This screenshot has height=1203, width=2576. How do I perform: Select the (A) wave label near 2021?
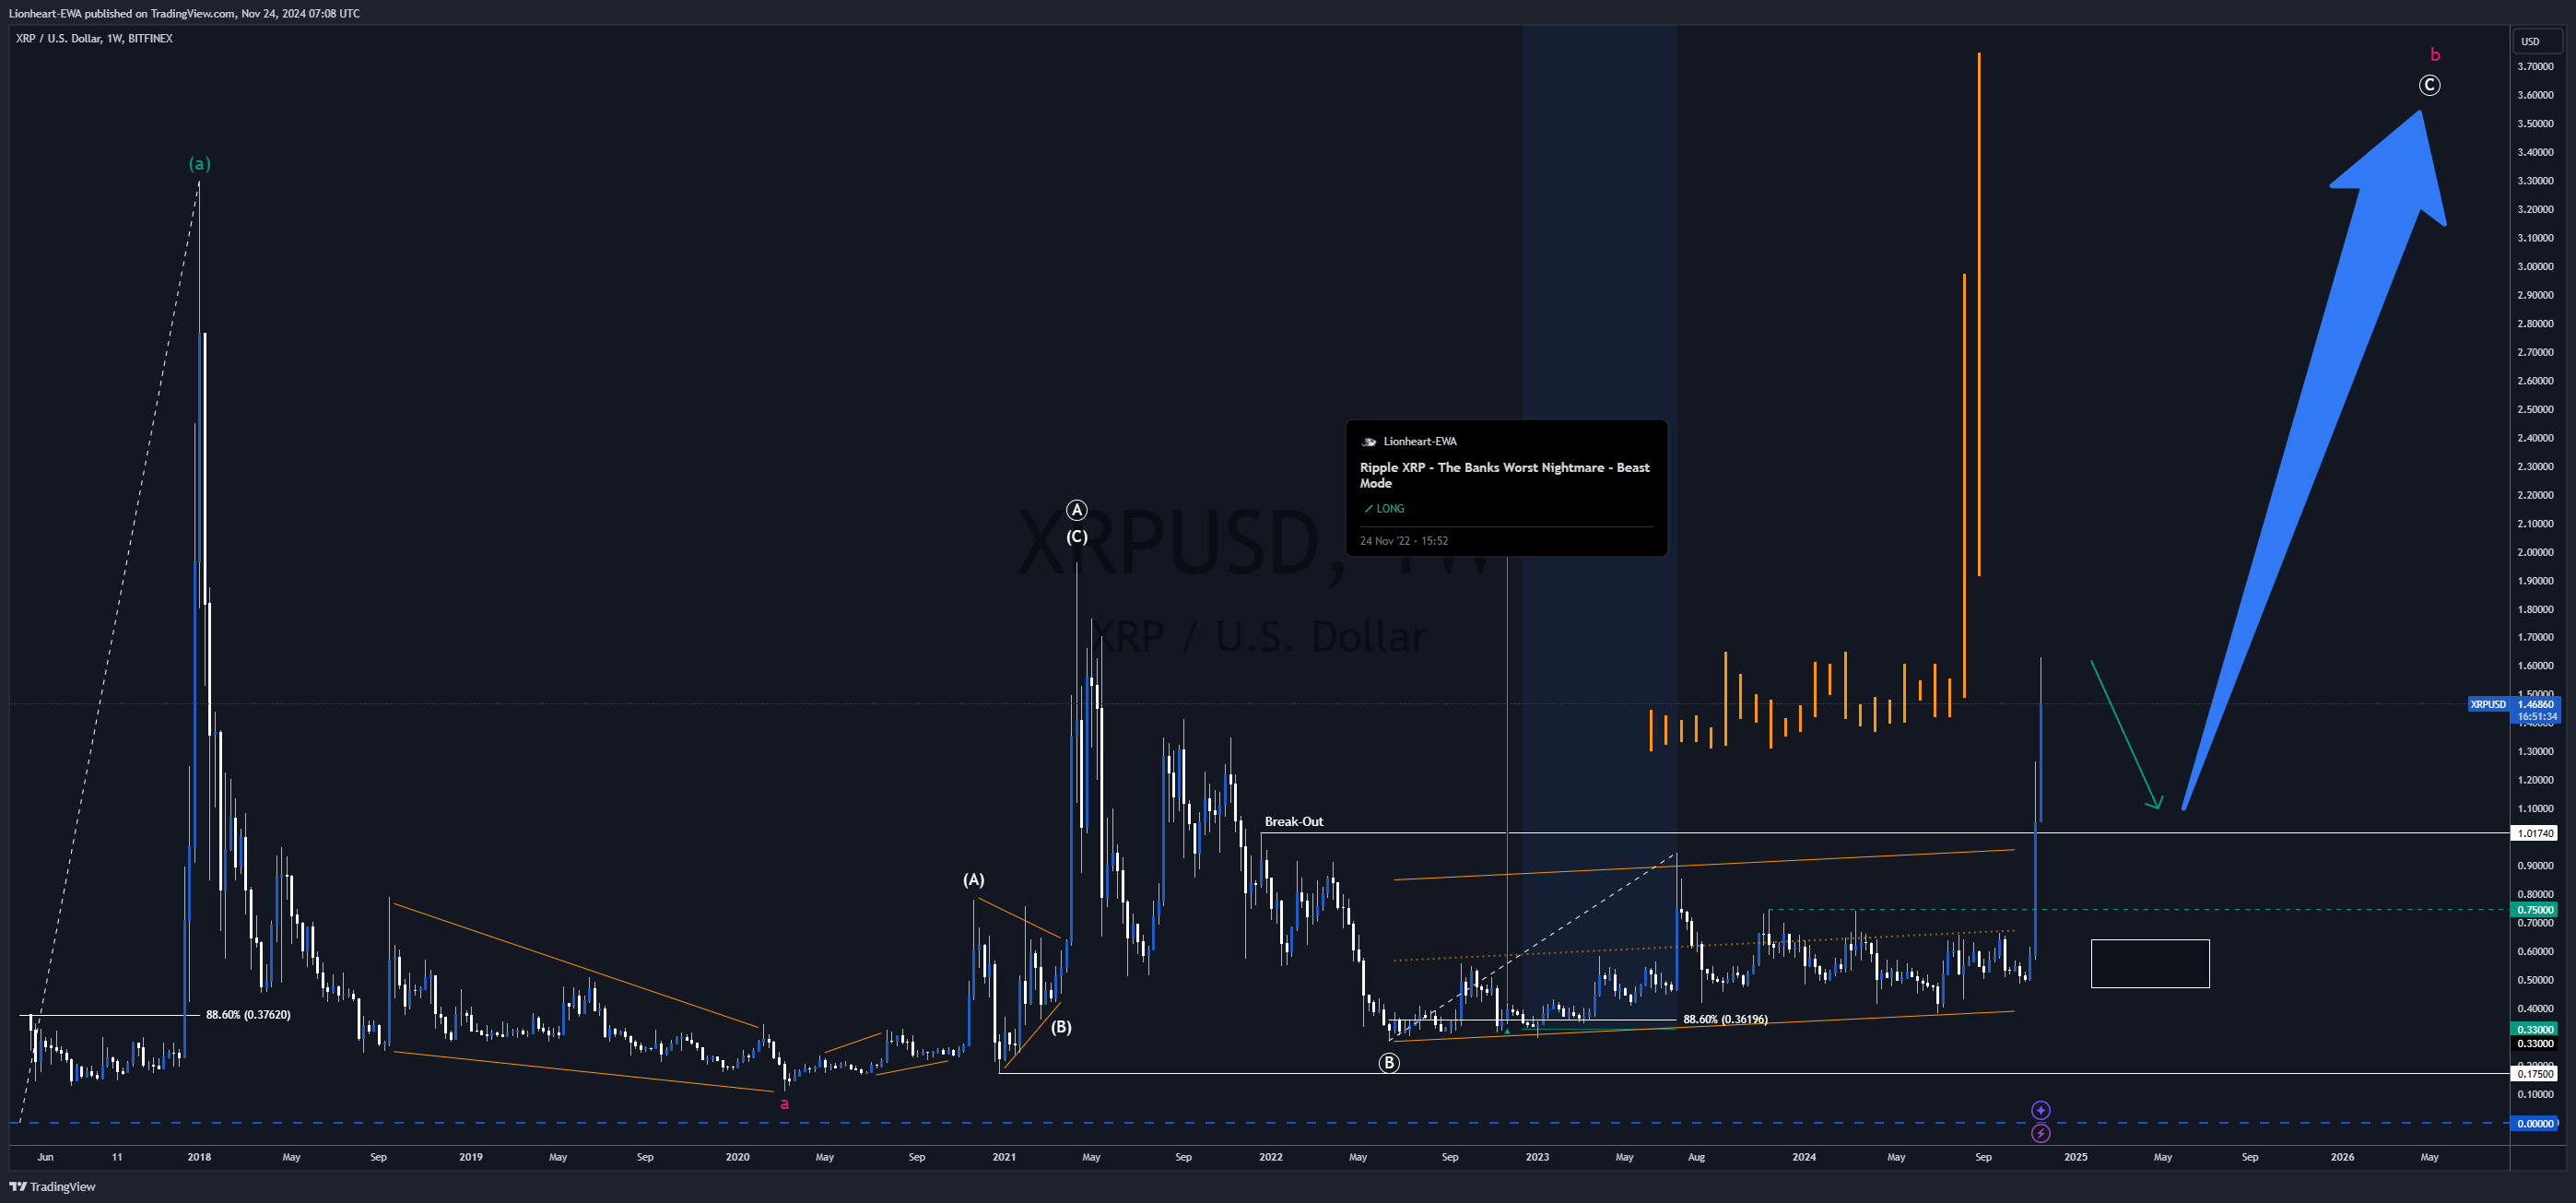coord(973,879)
